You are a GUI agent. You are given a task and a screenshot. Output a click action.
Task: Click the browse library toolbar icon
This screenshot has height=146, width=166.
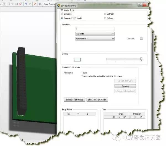(40, 4)
